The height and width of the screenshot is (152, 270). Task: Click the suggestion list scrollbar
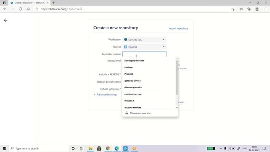coord(177,78)
